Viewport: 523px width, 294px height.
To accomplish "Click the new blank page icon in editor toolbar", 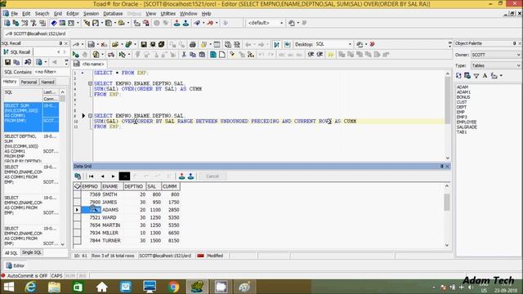I will (222, 55).
